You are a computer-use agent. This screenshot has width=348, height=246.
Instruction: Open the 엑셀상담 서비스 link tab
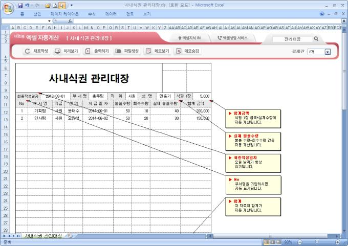pos(232,38)
